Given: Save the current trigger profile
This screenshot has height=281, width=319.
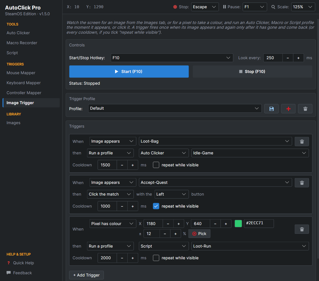Looking at the screenshot, I should (271, 109).
